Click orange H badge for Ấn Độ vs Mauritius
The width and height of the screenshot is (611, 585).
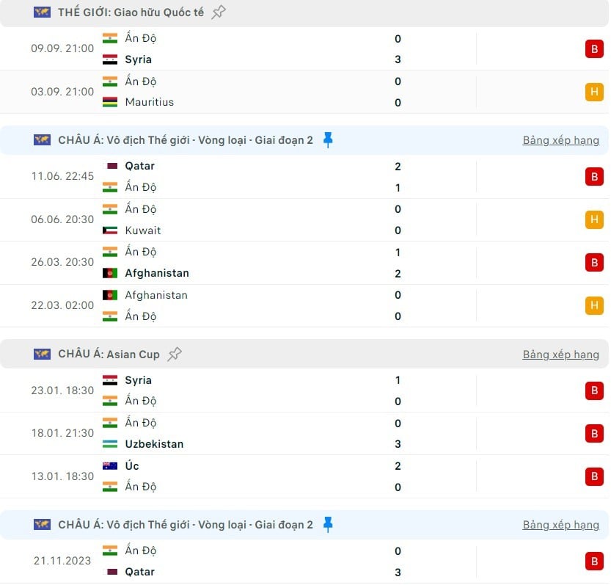(594, 92)
